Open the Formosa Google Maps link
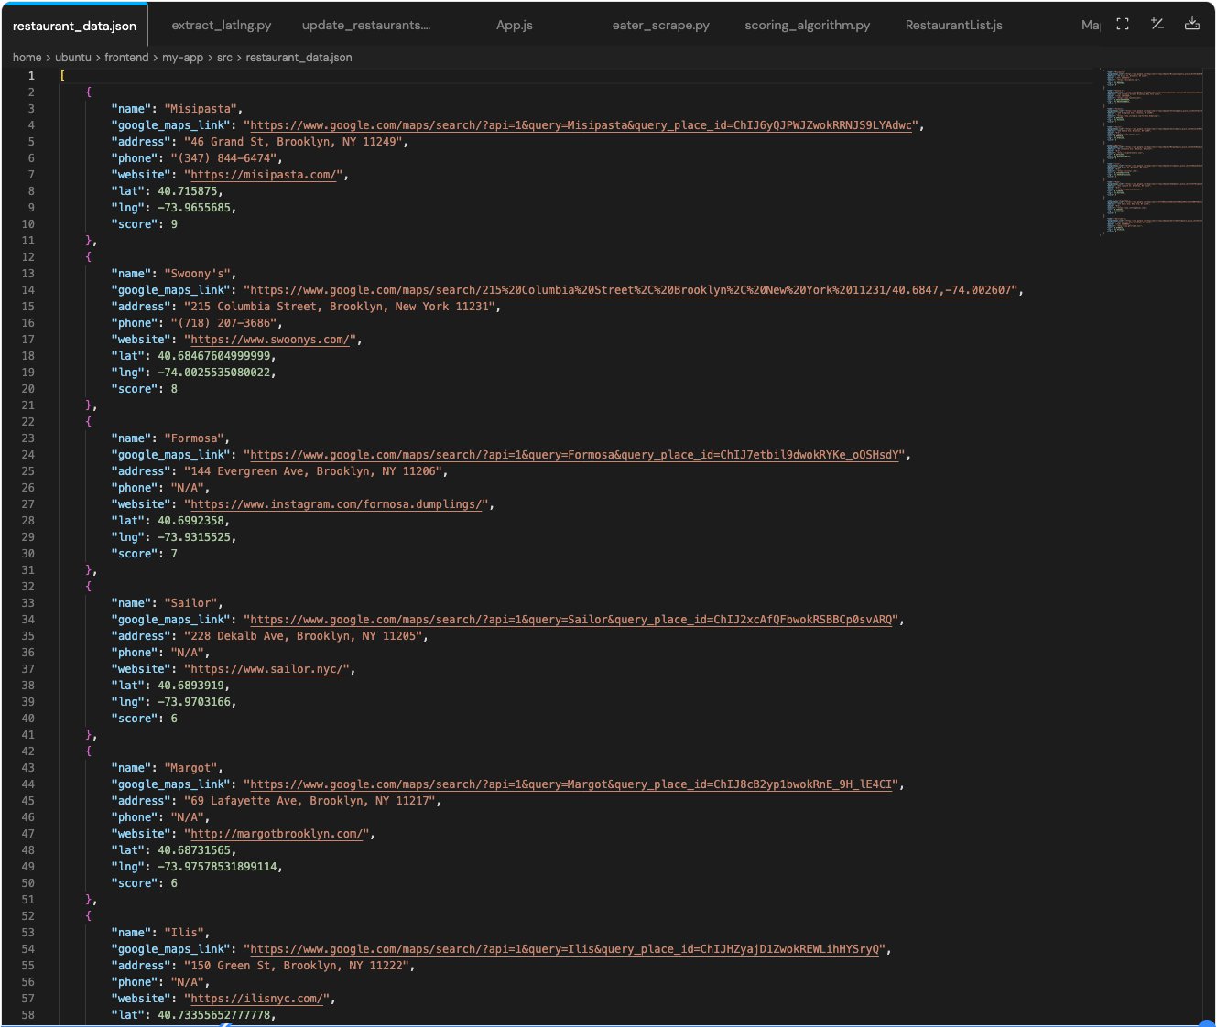The image size is (1217, 1027). coord(575,455)
